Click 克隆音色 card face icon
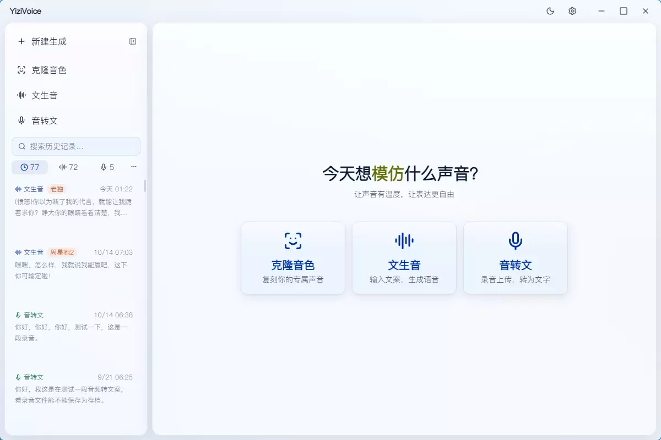Screen dimensions: 661x440 click(x=293, y=240)
